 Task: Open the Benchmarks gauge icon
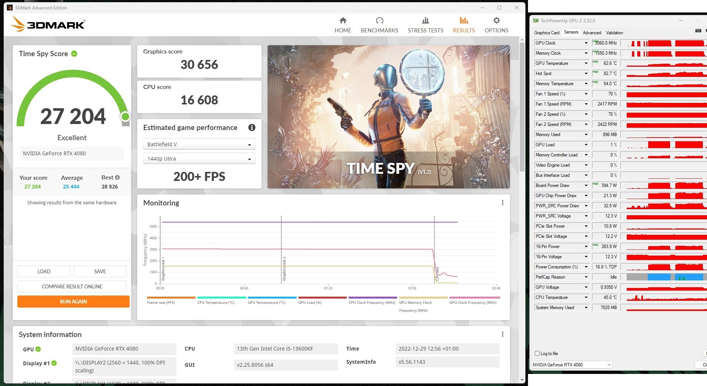[x=379, y=21]
